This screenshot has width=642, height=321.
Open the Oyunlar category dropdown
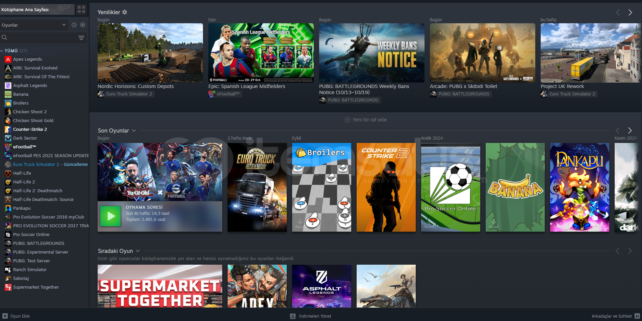point(34,25)
